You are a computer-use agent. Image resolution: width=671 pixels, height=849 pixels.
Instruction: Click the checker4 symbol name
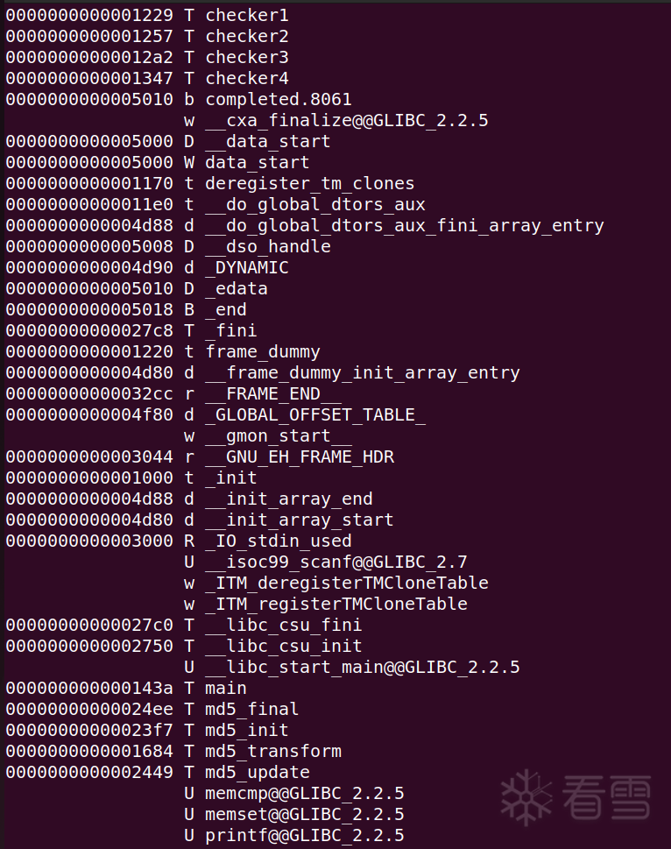coord(246,78)
